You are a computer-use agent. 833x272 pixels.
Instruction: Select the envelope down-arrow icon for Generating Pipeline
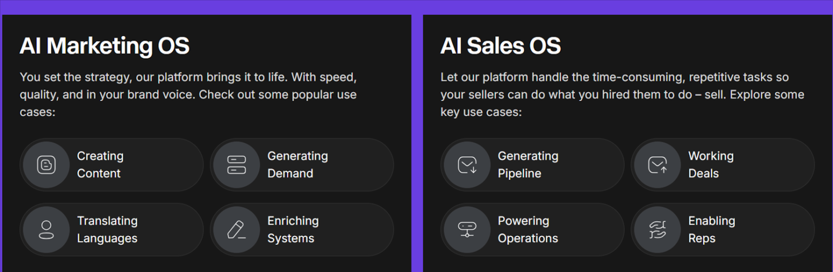click(467, 165)
